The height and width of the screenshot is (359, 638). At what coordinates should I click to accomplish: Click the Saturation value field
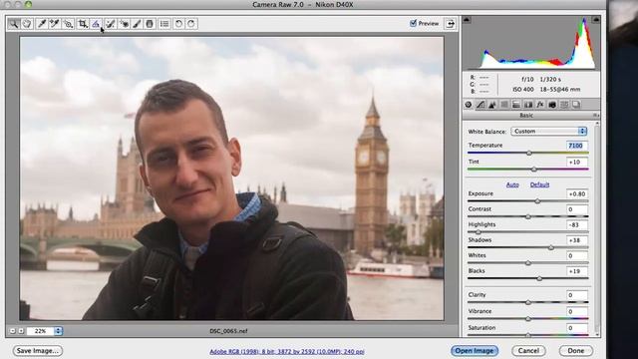pos(577,328)
